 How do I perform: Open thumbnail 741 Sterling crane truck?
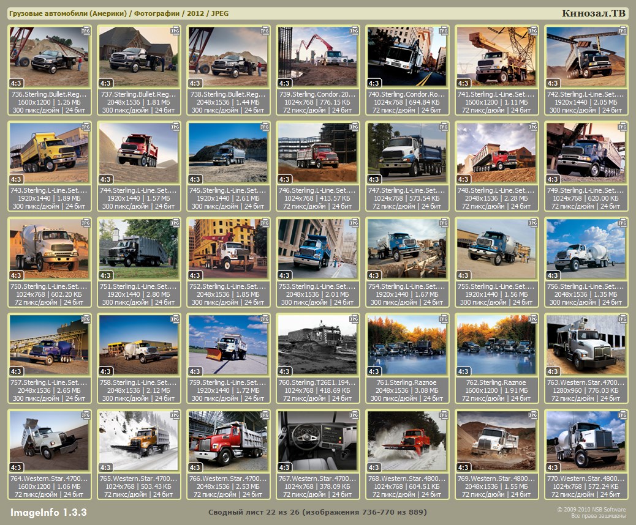(x=496, y=57)
